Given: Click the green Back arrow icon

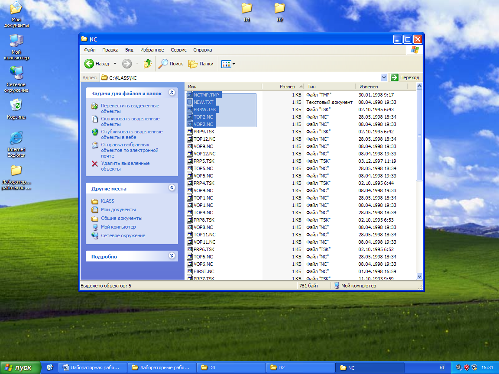Looking at the screenshot, I should click(x=89, y=64).
